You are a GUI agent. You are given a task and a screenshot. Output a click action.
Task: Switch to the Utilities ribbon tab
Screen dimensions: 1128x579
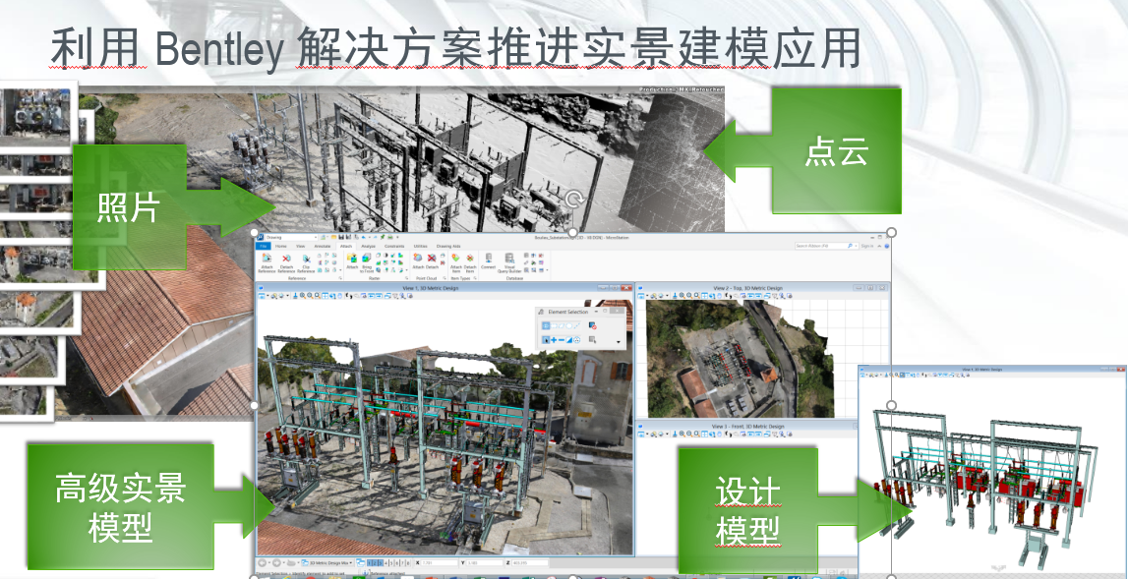(421, 246)
